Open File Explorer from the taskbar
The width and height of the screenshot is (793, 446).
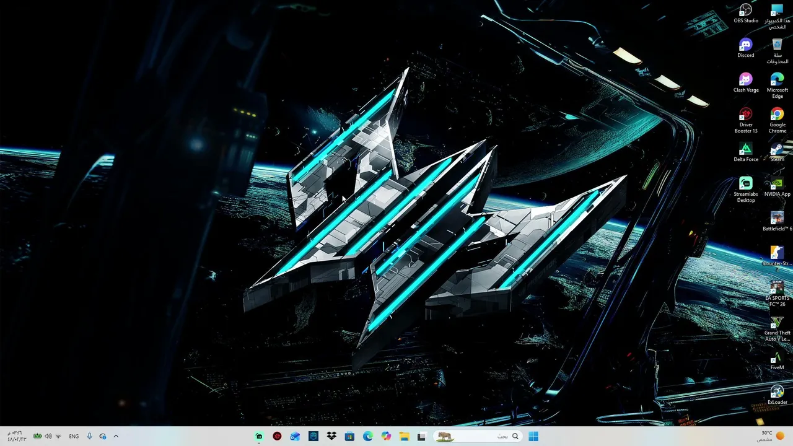(404, 436)
